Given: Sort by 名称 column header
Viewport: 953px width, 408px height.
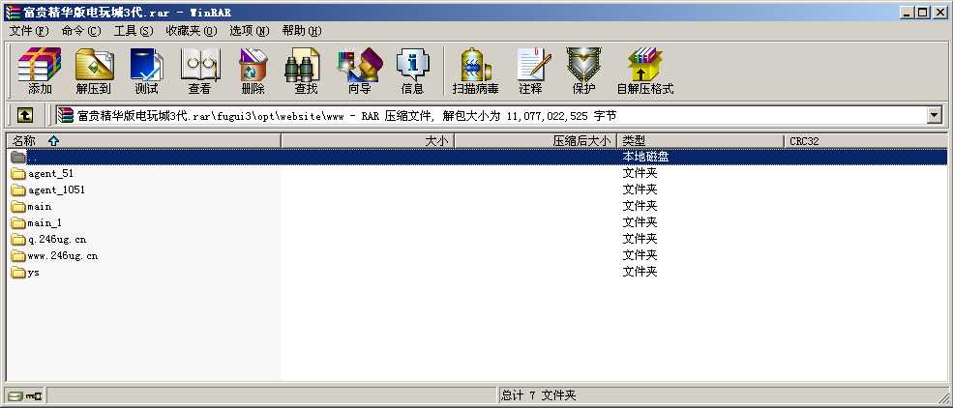Looking at the screenshot, I should [x=143, y=141].
